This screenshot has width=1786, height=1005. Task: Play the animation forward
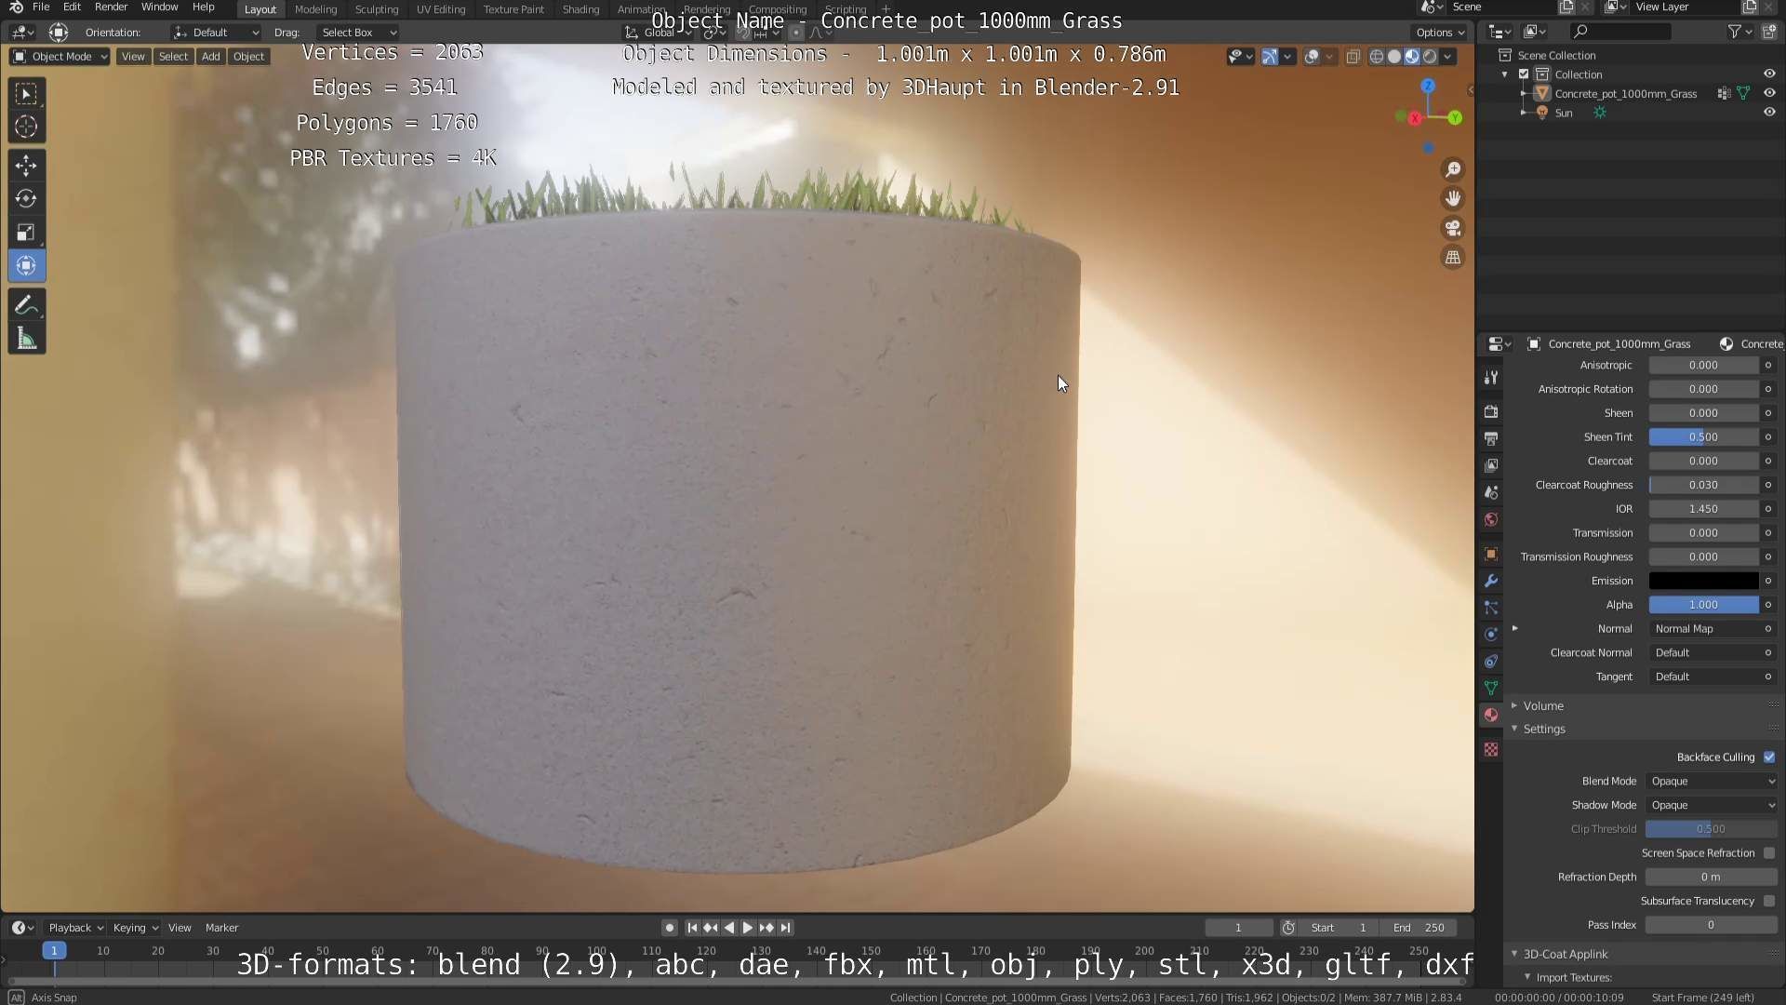point(748,928)
